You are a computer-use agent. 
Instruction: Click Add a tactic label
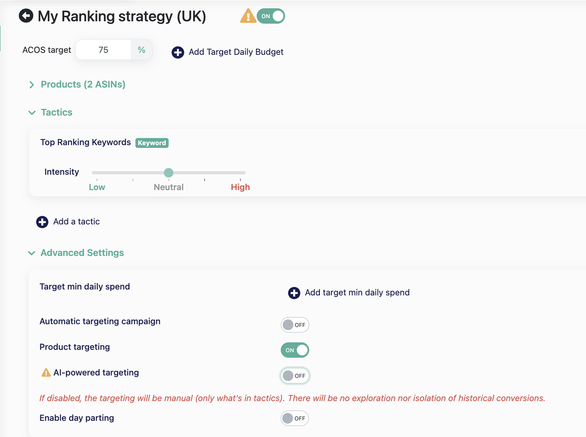pyautogui.click(x=77, y=222)
